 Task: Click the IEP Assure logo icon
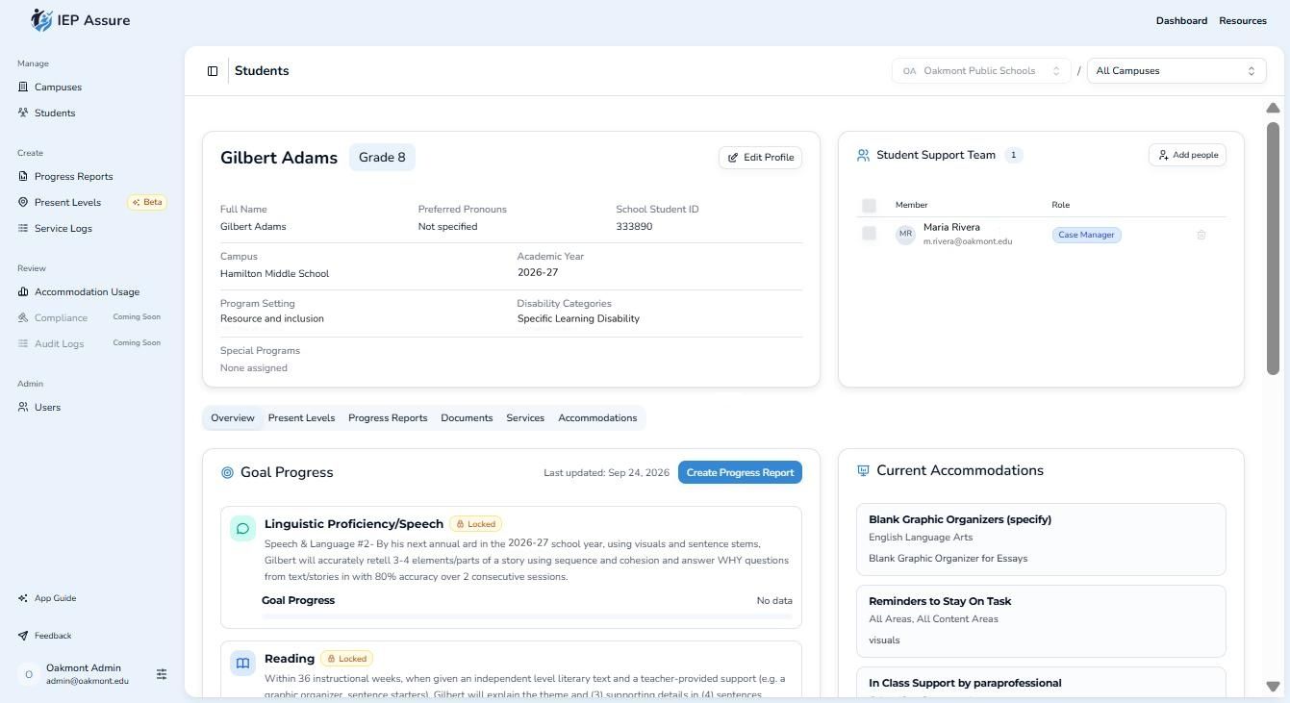click(41, 19)
